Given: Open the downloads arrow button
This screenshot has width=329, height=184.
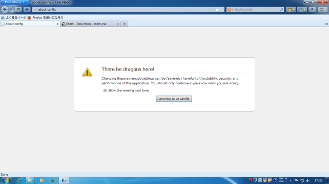Looking at the screenshot, I should (x=312, y=10).
